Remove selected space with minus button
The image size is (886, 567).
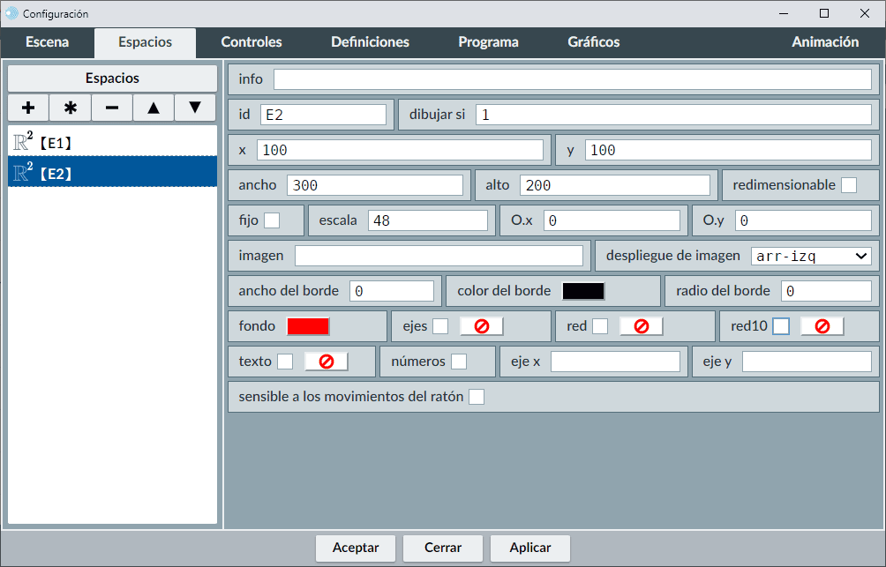tap(112, 108)
